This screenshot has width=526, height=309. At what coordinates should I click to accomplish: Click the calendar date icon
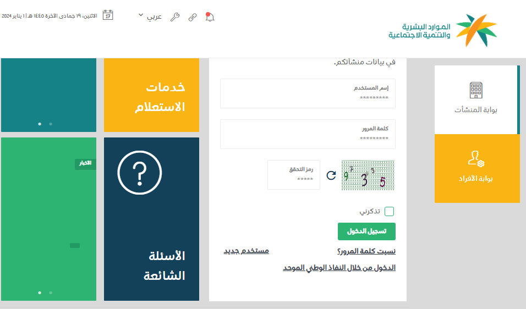click(x=108, y=15)
